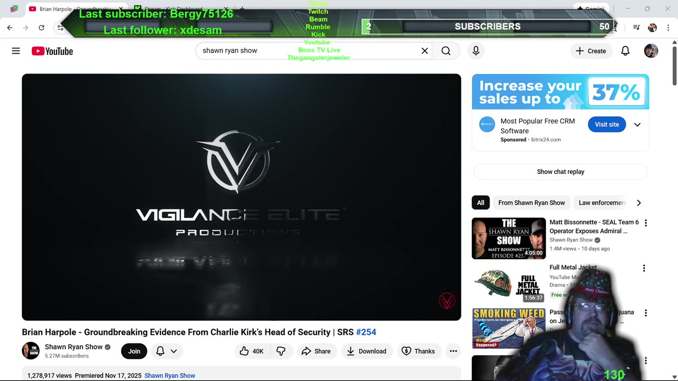
Task: Open the Shawn Ryan Show channel name
Action: 74,347
